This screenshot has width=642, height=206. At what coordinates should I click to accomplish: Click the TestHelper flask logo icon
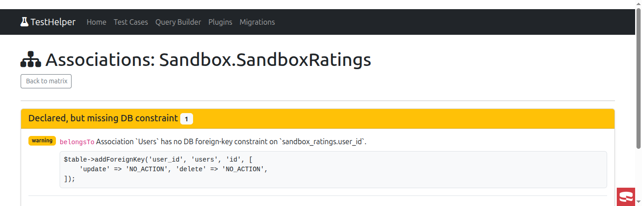pos(24,22)
